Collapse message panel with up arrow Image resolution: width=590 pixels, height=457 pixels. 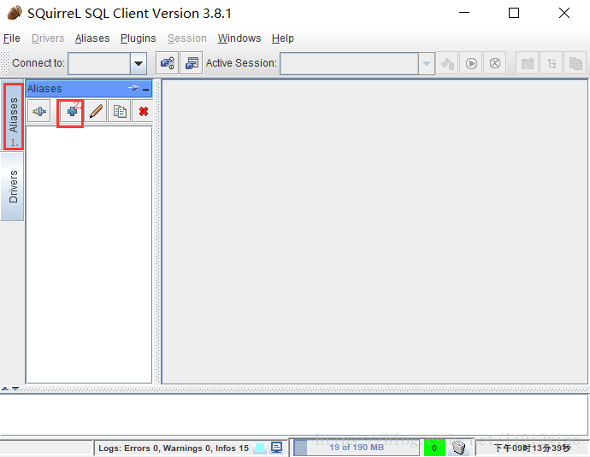[x=5, y=389]
